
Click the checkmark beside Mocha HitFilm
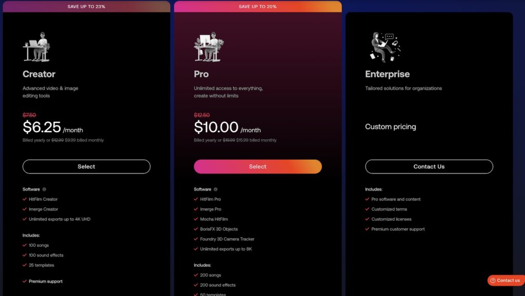[x=196, y=219]
